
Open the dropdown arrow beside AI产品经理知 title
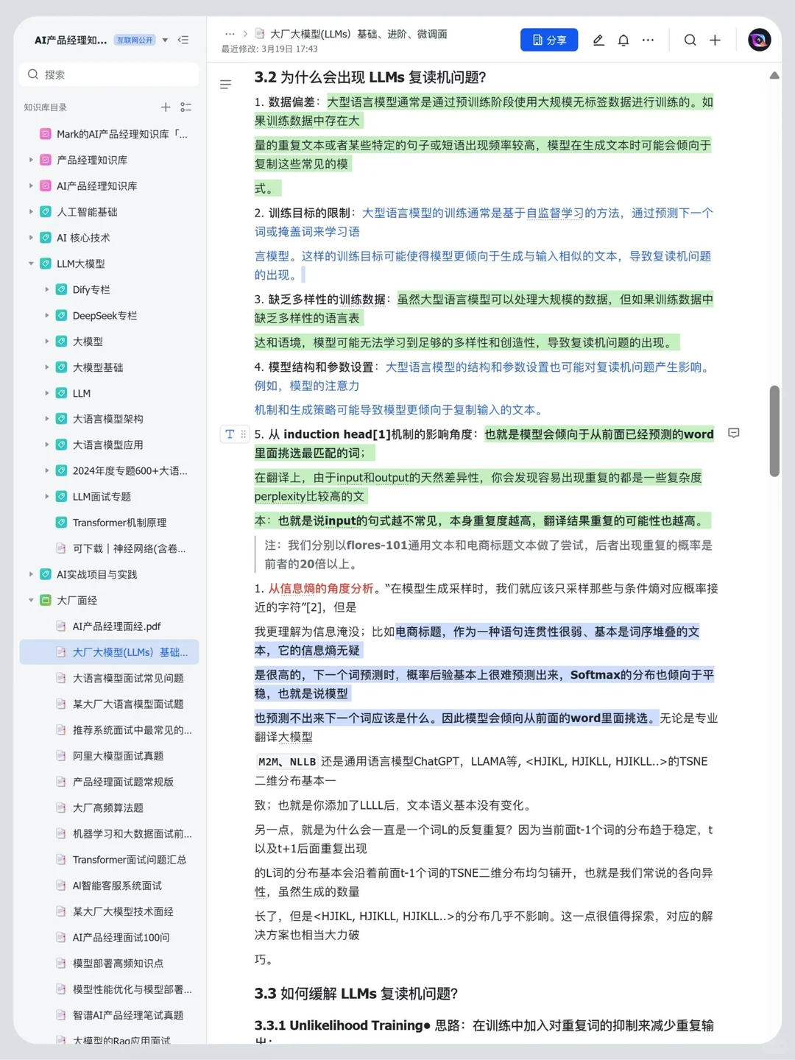point(165,40)
